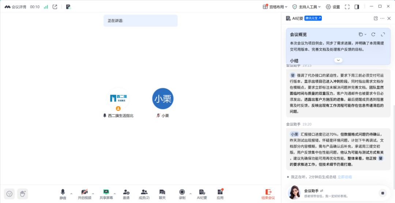Turn on camera with 开启视频

[84, 194]
